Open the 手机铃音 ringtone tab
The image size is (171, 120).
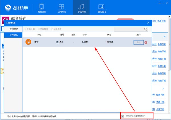[x=81, y=8]
